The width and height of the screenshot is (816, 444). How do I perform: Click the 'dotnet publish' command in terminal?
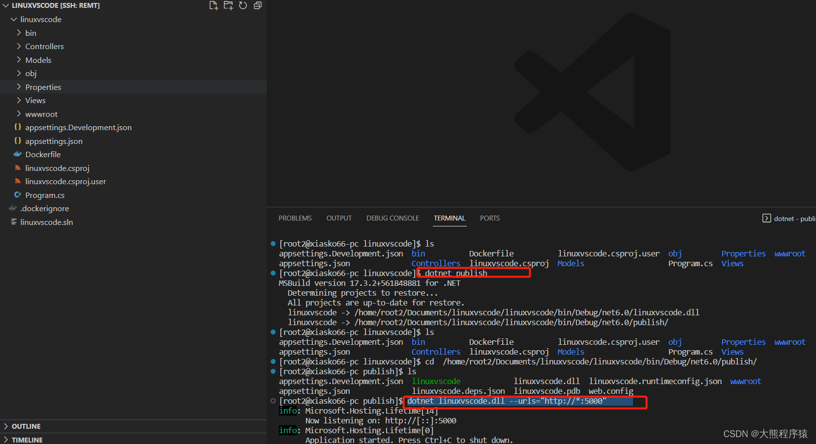click(456, 273)
